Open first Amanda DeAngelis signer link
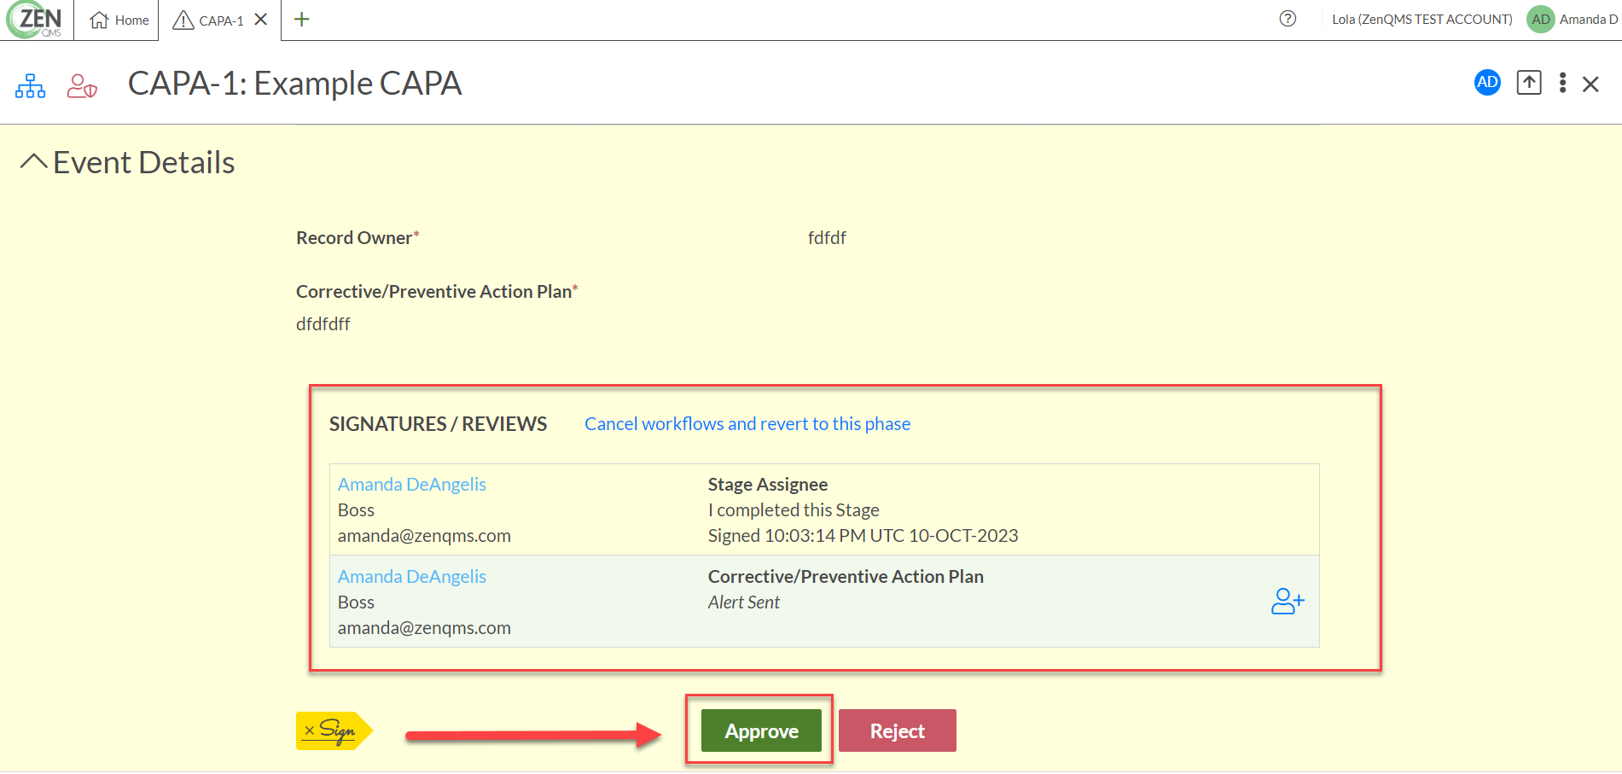1622x774 pixels. [411, 485]
